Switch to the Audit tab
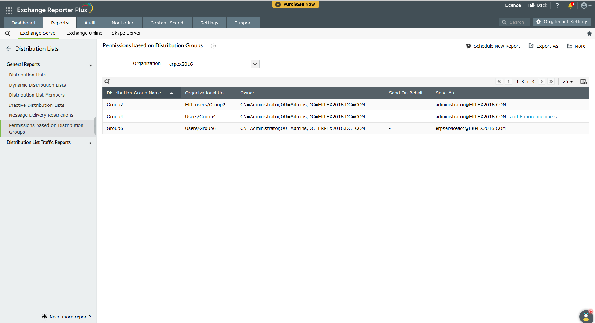 click(90, 23)
